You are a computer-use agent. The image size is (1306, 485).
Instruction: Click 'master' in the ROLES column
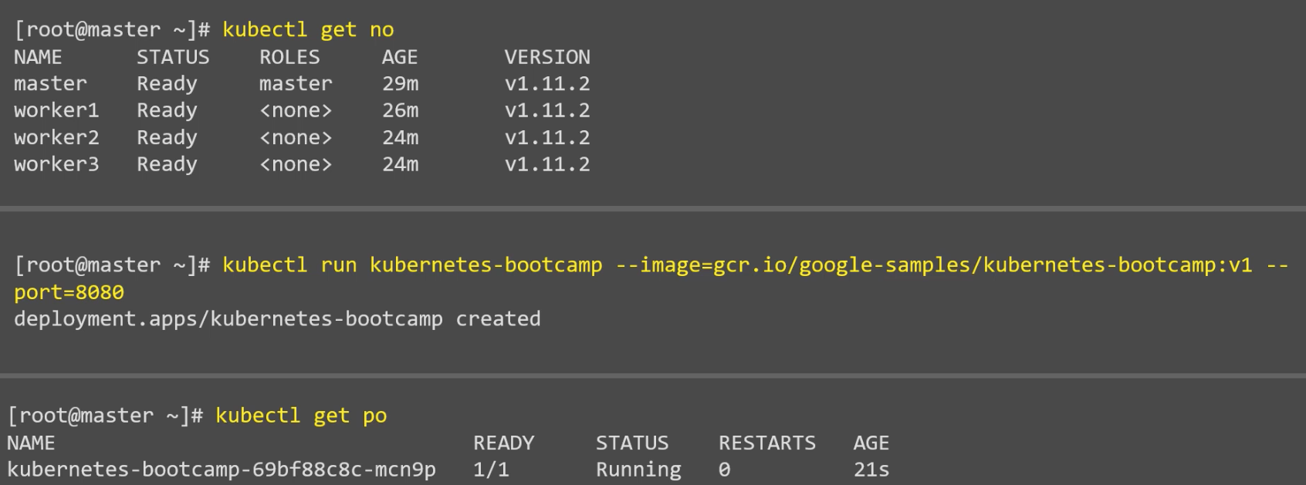[x=296, y=83]
